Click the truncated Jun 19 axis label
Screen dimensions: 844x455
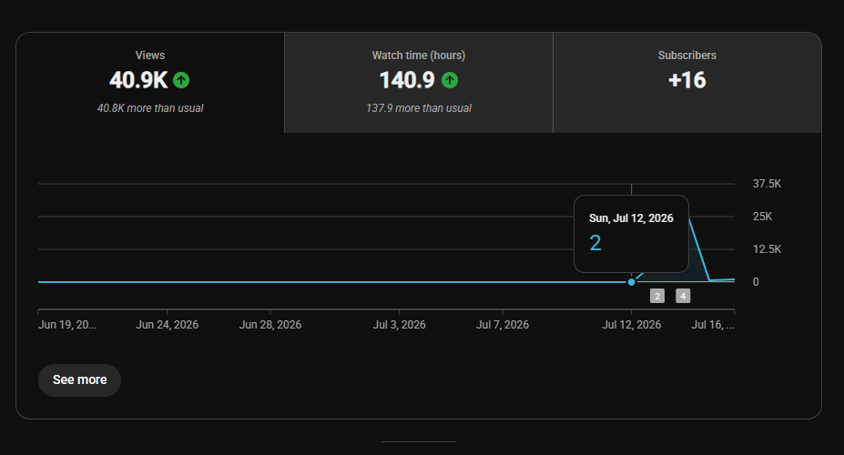coord(67,325)
